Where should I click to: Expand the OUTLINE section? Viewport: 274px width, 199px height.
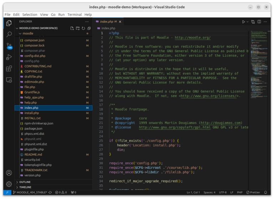pos(25,182)
